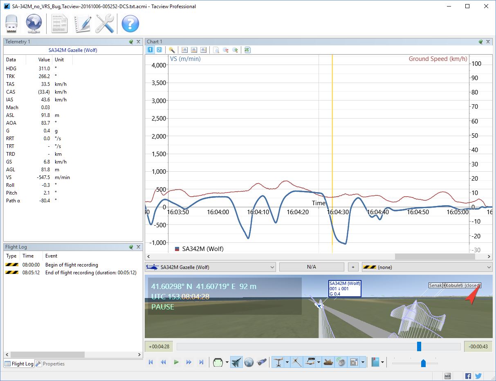Open Facebook link in status bar

pos(468,376)
